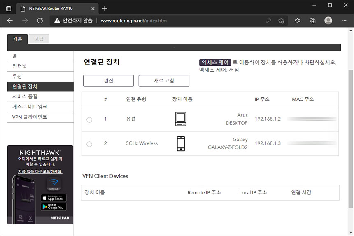Open the collections panel
Screen dimensions: 354x236
(x=312, y=21)
